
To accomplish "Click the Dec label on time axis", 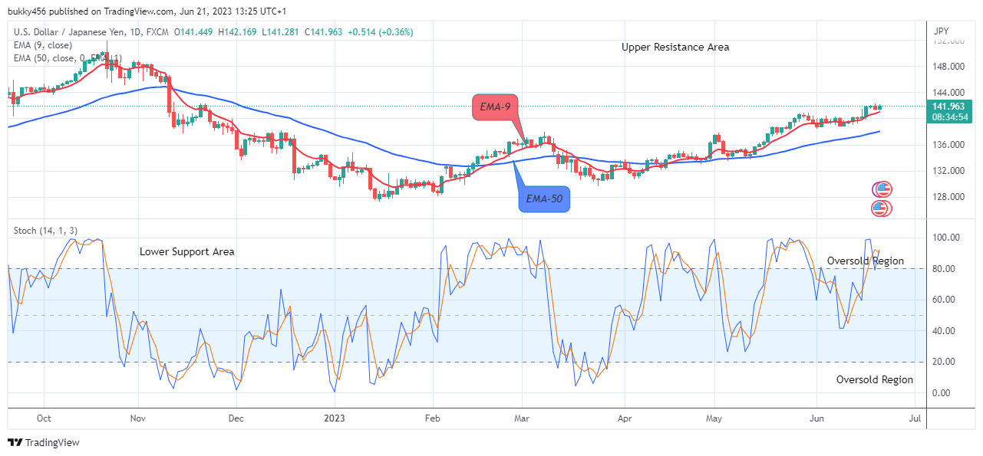I will tap(236, 419).
